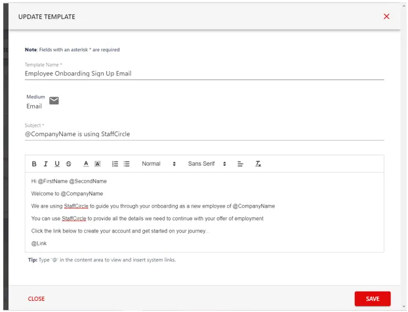Apply italic formatting
Image resolution: width=408 pixels, height=312 pixels.
[45, 164]
